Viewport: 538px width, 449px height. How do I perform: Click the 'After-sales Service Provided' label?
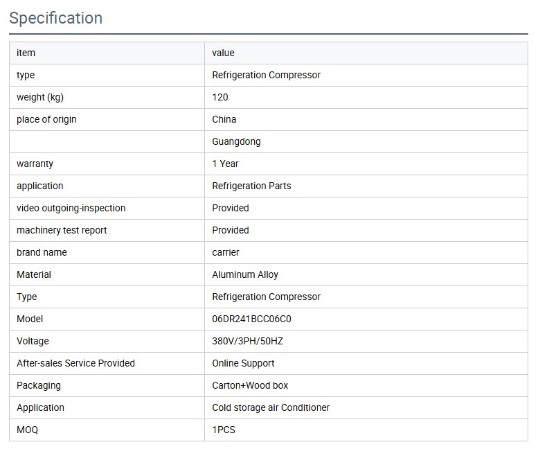click(x=75, y=363)
